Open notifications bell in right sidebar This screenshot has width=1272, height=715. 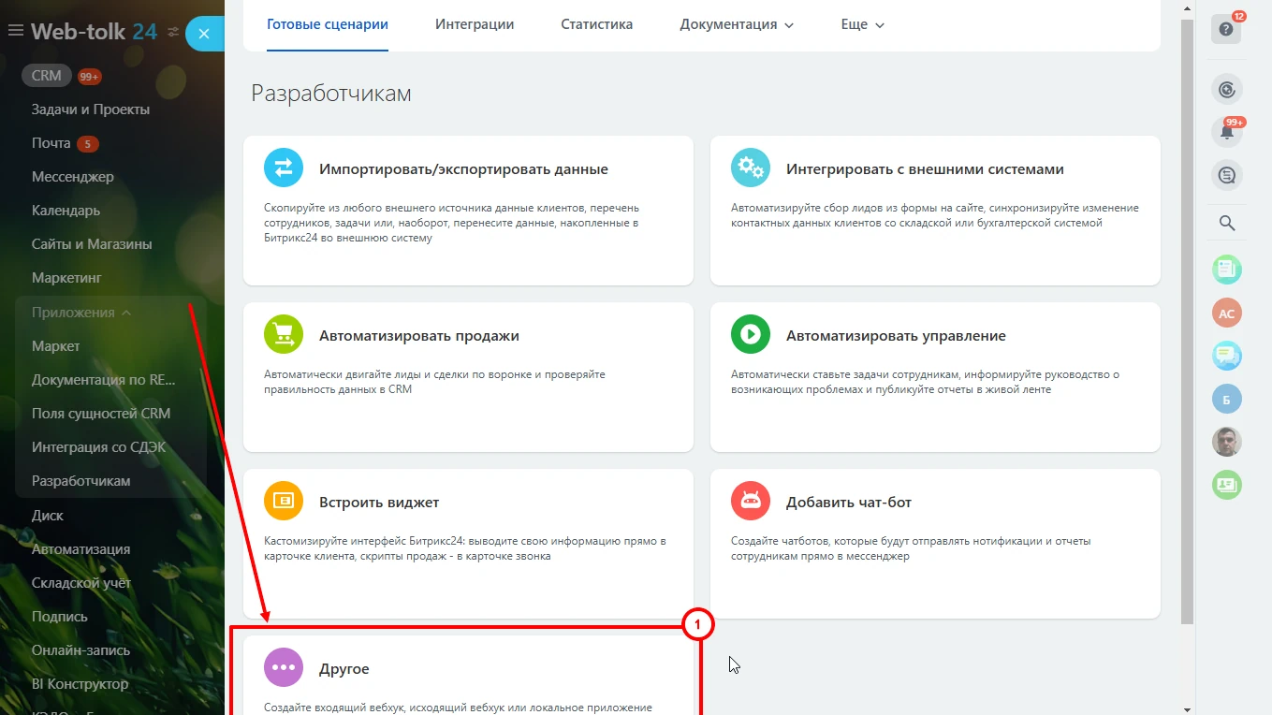pyautogui.click(x=1226, y=132)
